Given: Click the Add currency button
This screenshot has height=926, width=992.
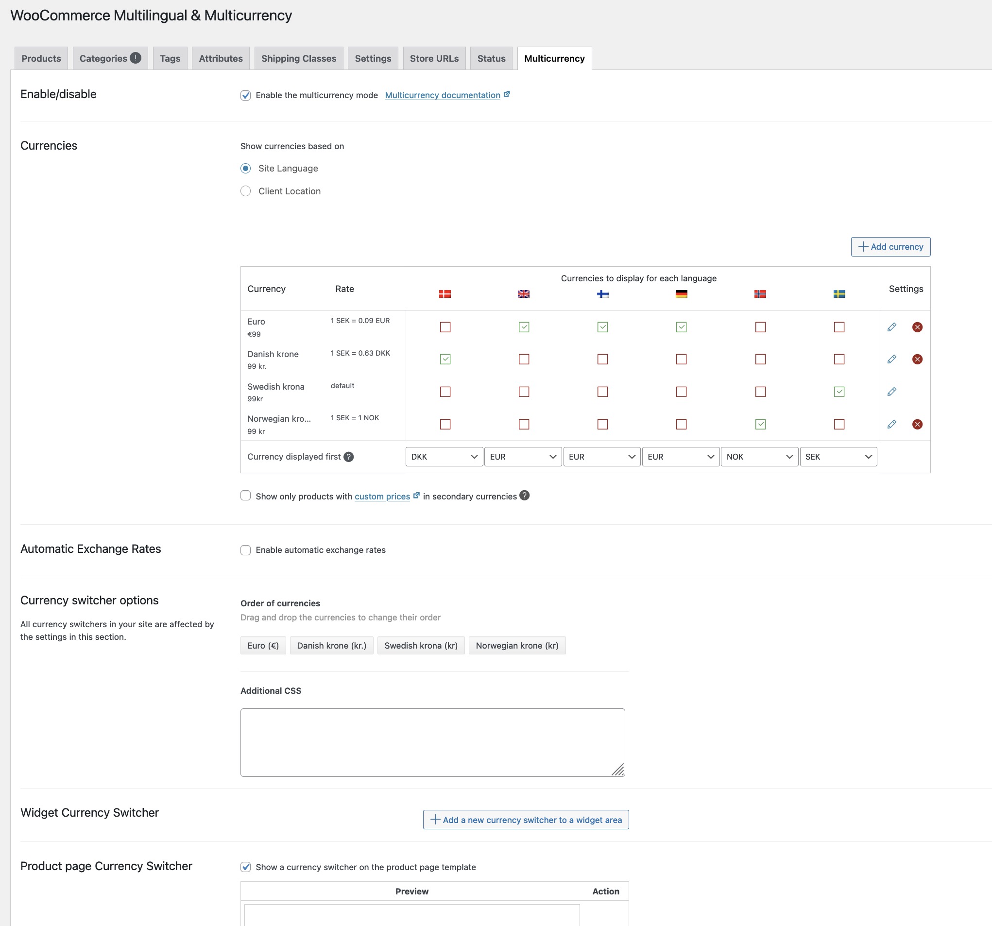Looking at the screenshot, I should pyautogui.click(x=890, y=246).
